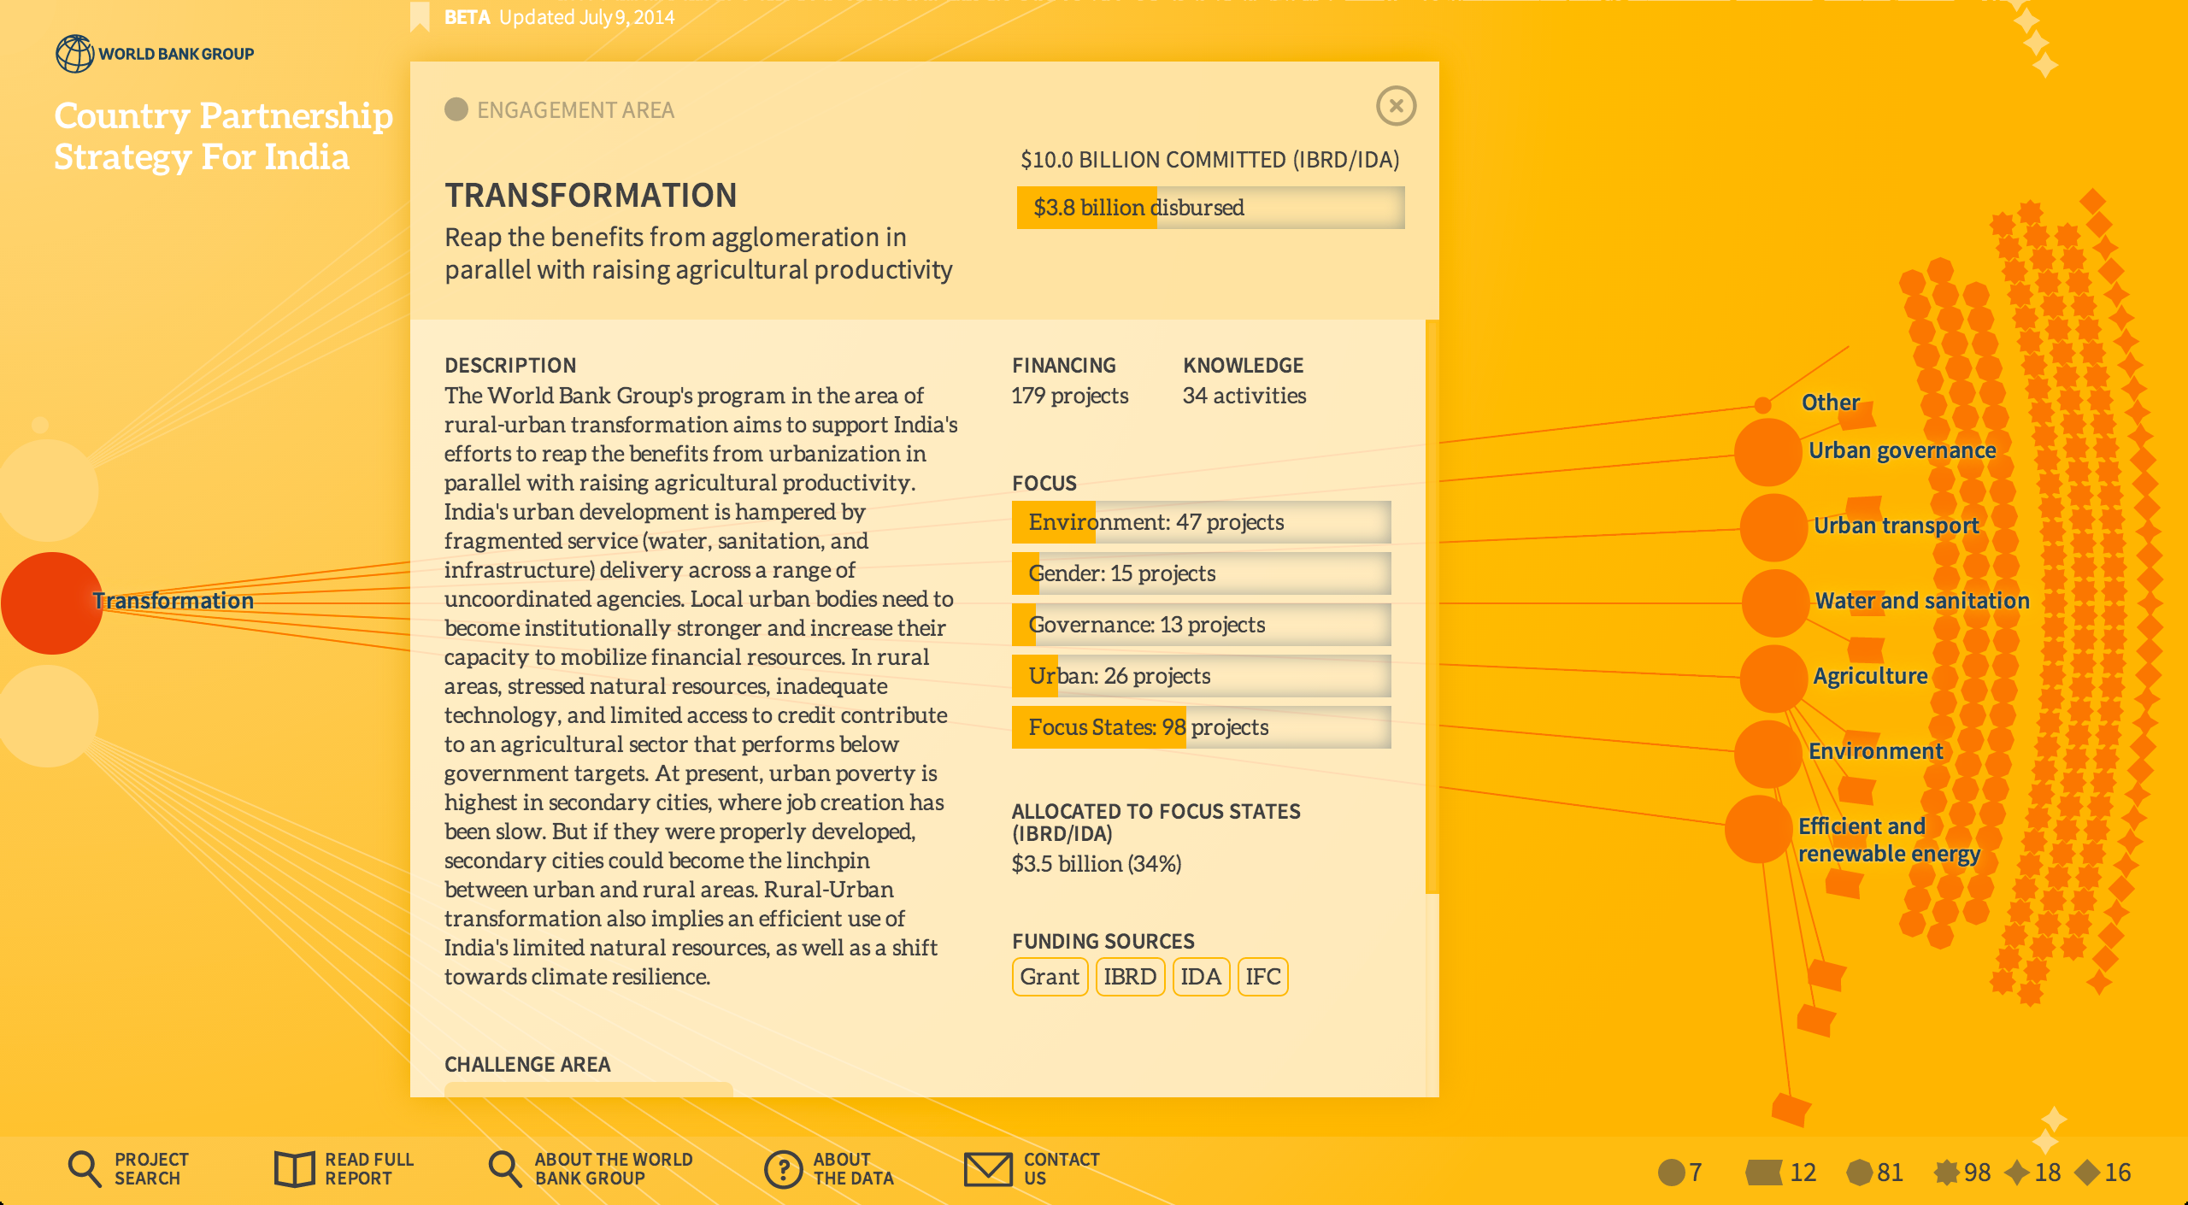
Task: Click the Urban transport label
Action: click(1897, 526)
